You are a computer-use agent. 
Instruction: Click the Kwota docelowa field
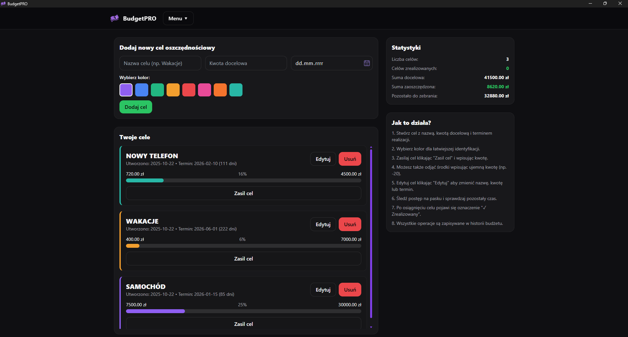tap(246, 63)
